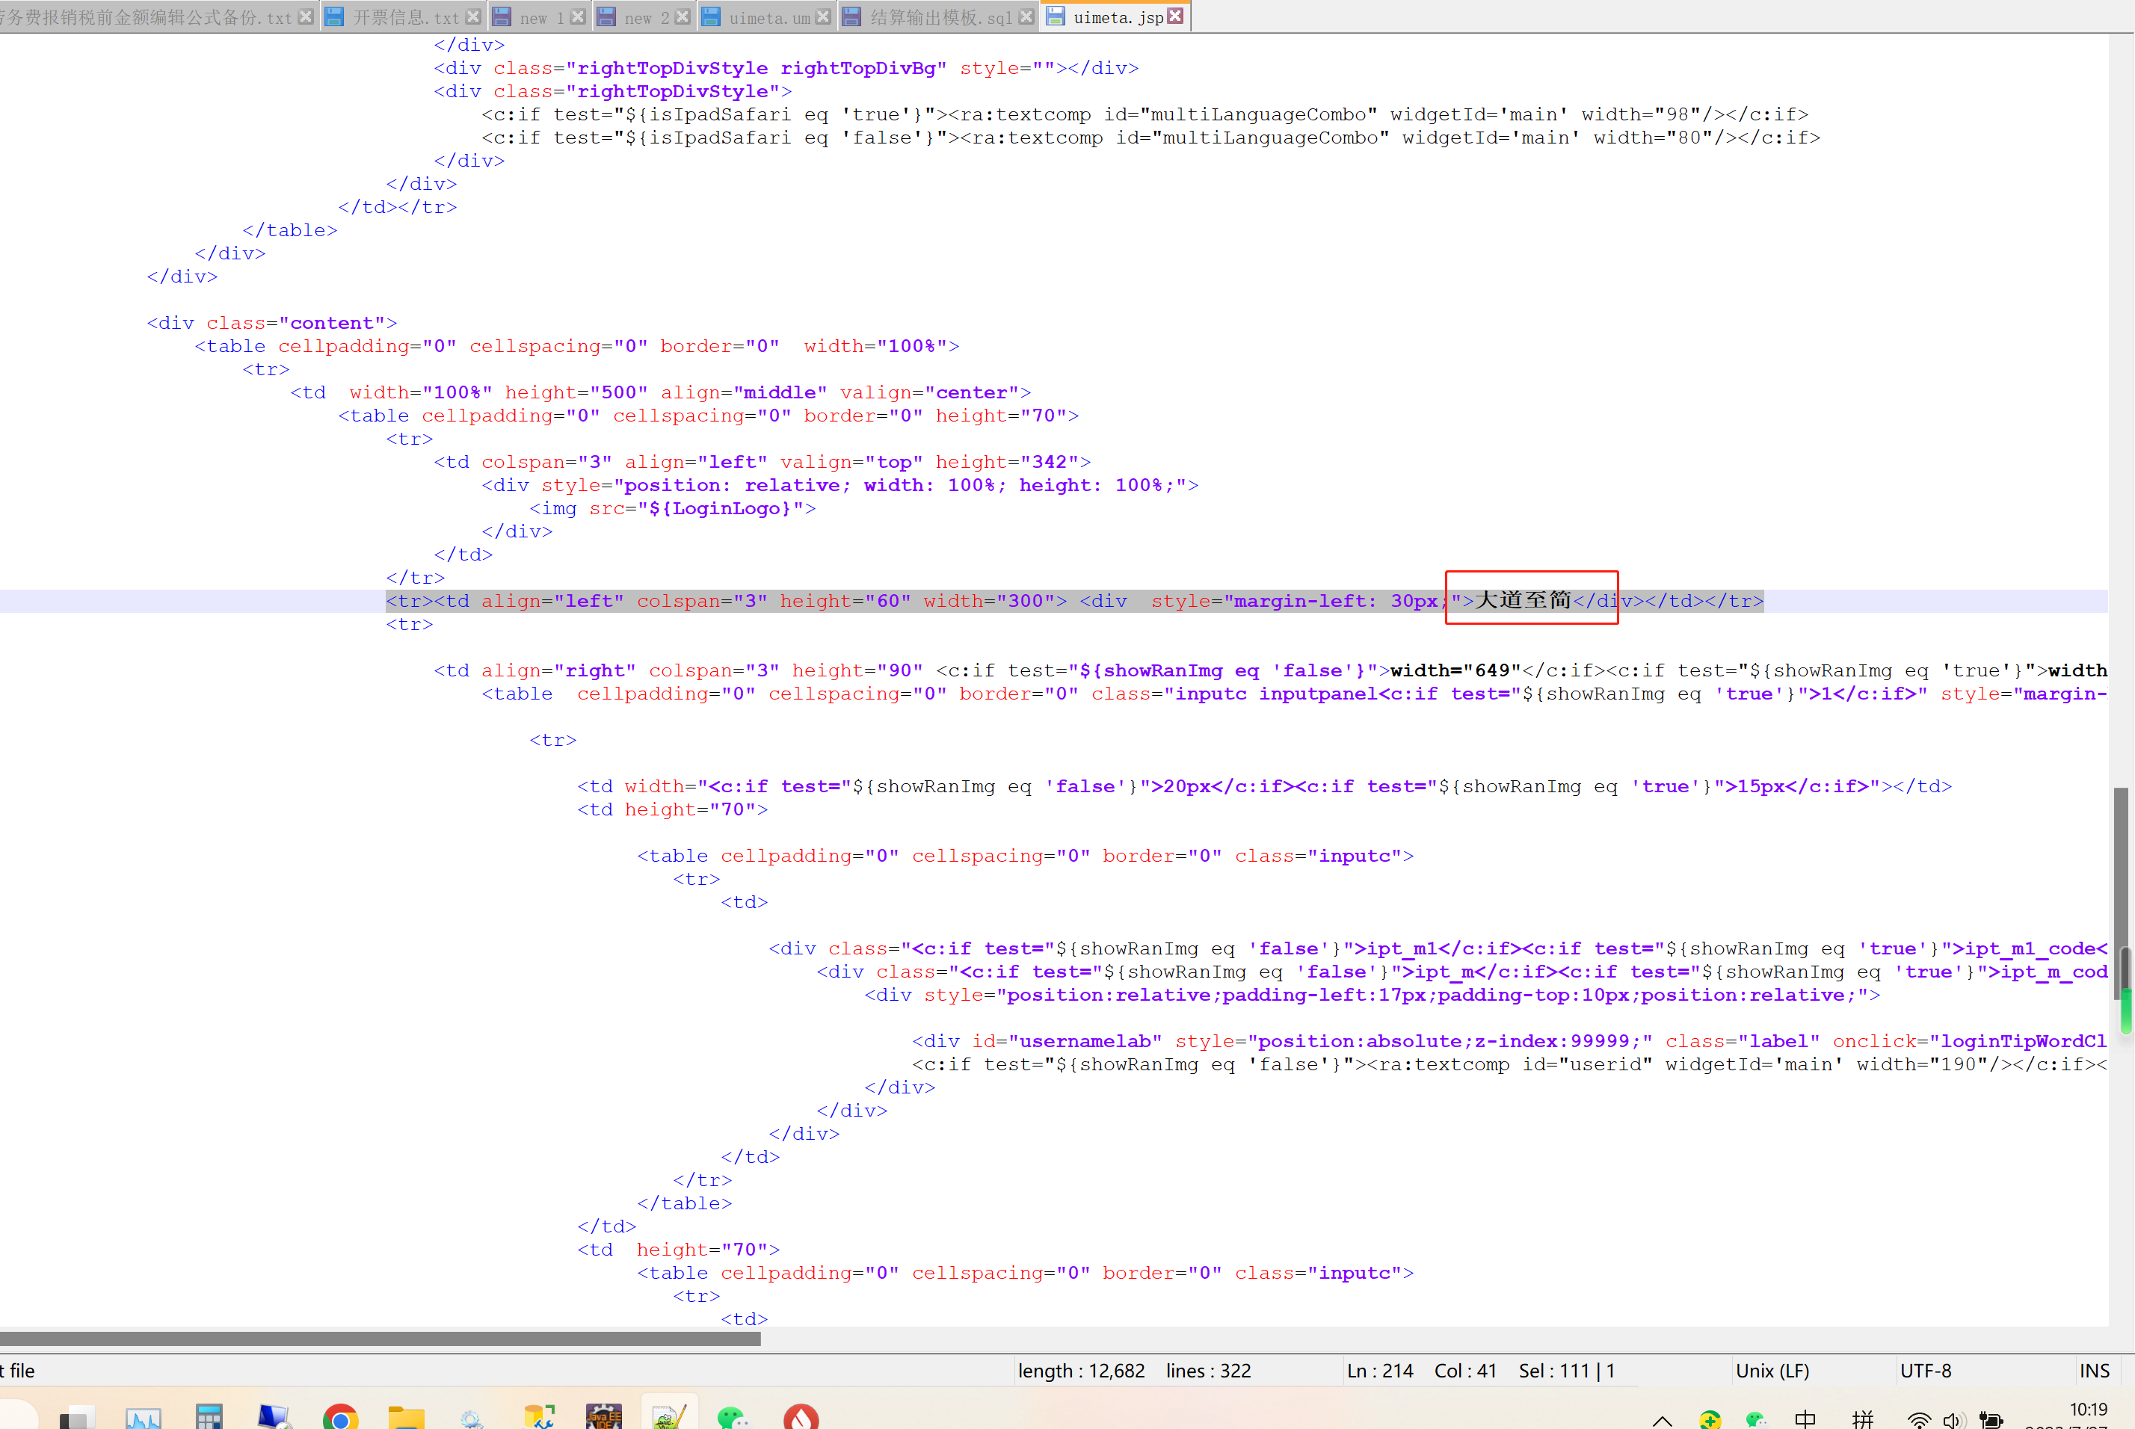Open the Java EE IDE taskbar icon
This screenshot has height=1429, width=2135.
[x=603, y=1416]
